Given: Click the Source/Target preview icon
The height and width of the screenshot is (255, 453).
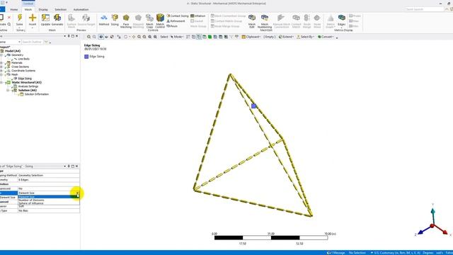Looking at the screenshot, I should (x=86, y=18).
